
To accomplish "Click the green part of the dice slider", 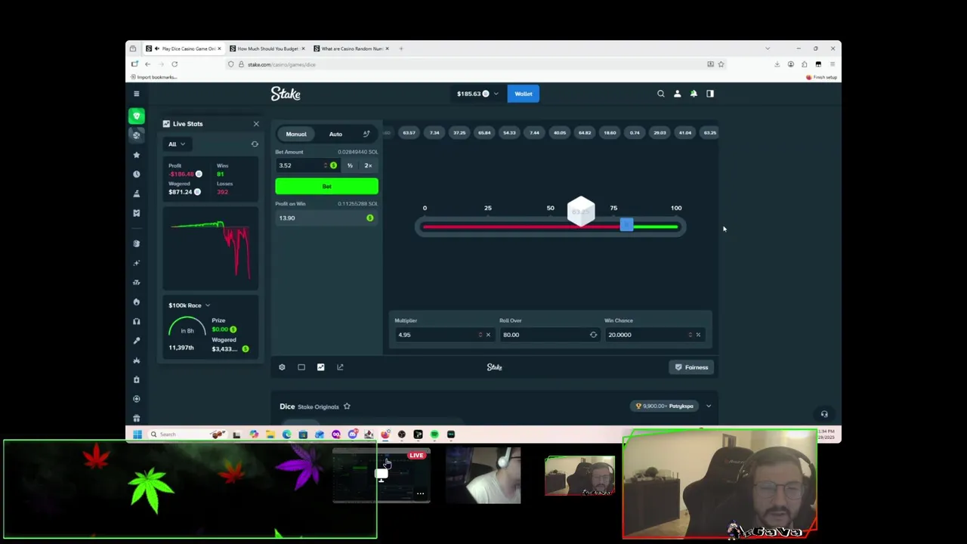I will [654, 227].
